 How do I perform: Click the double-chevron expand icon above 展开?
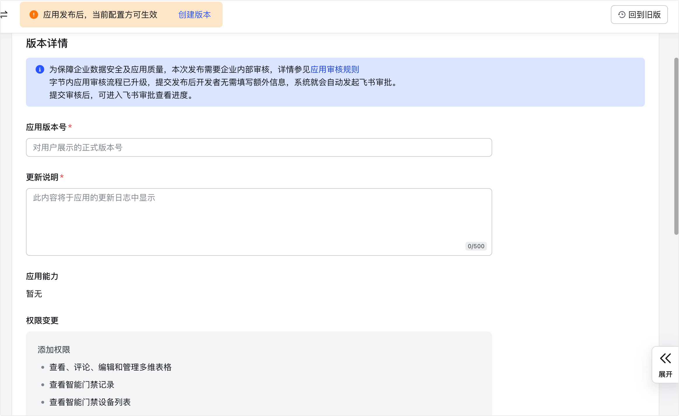click(x=665, y=359)
